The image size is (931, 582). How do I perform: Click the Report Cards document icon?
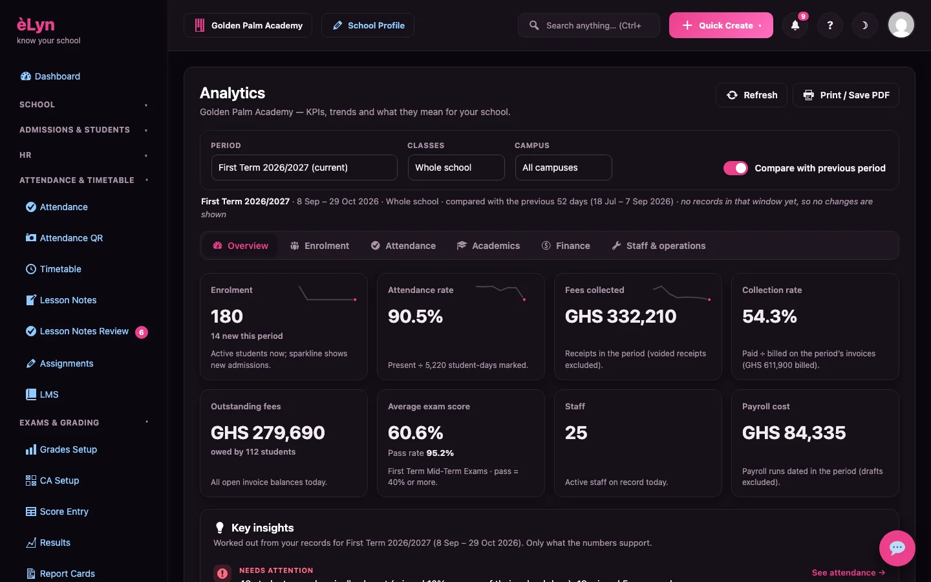30,574
